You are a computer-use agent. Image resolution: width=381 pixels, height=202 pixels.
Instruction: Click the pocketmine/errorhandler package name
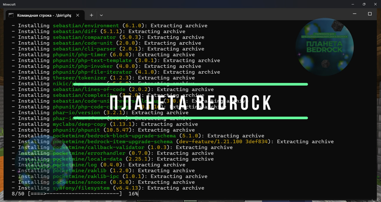pos(89,153)
